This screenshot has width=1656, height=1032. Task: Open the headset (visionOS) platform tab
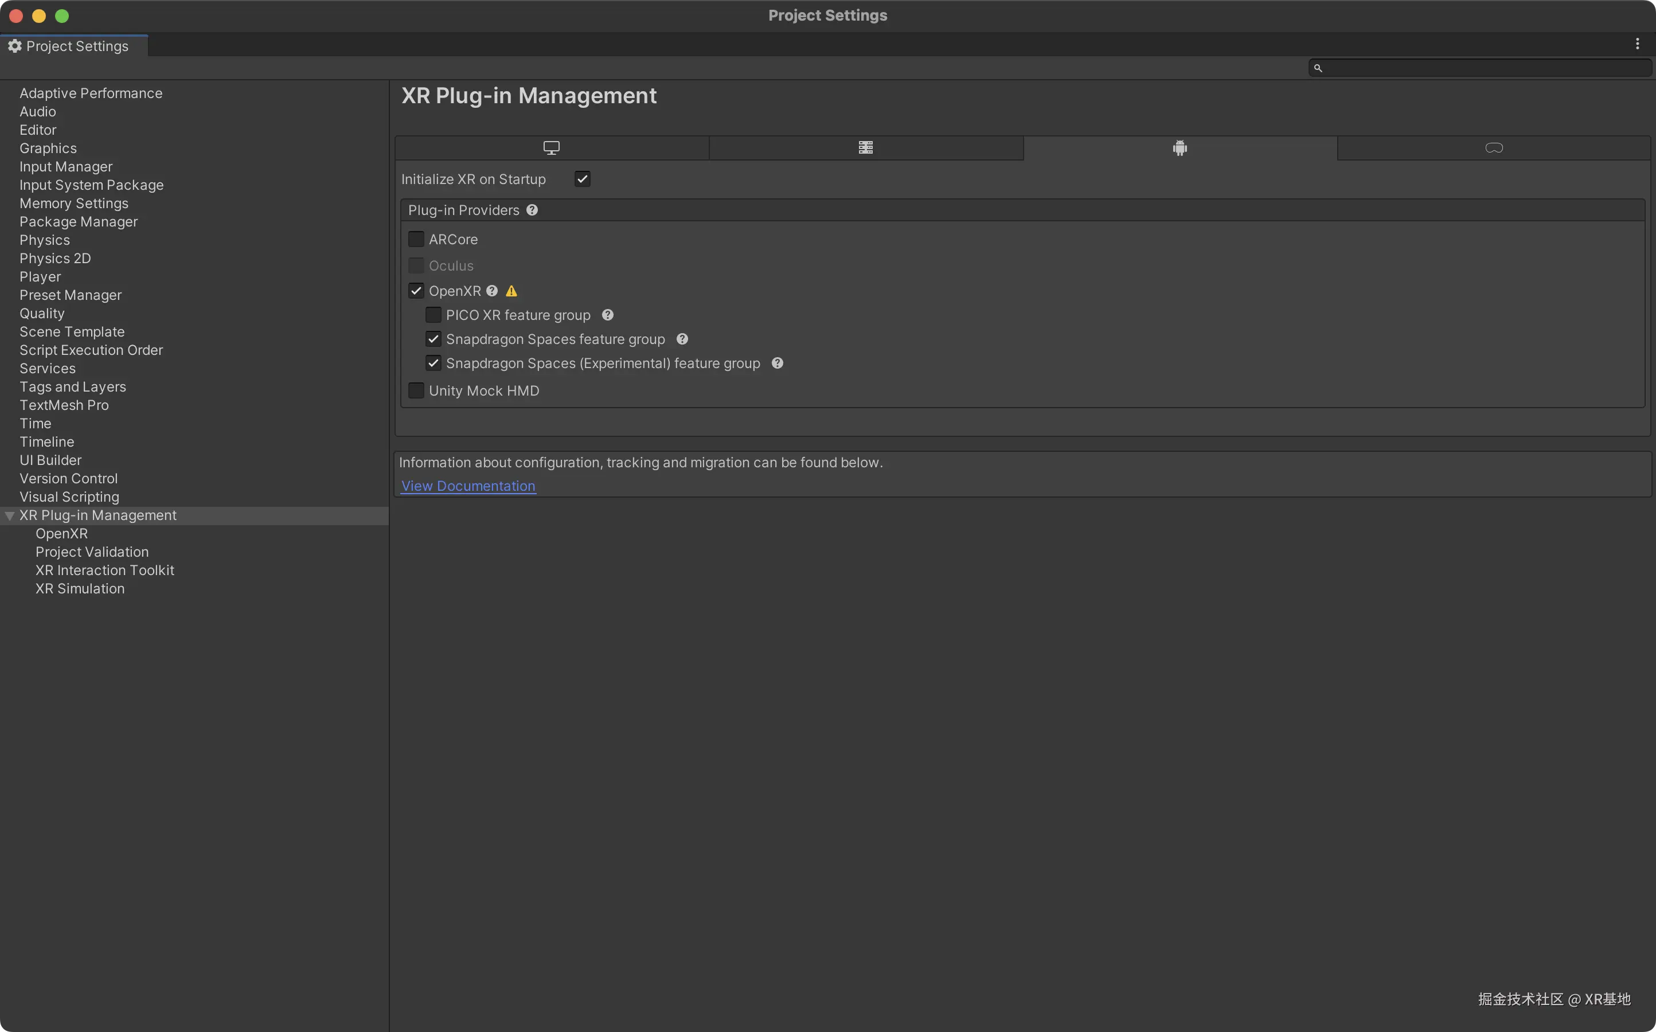(1494, 147)
